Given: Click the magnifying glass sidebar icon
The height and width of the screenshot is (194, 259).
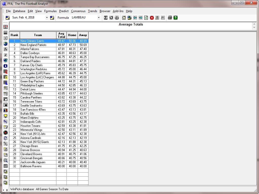Looking at the screenshot, I should pyautogui.click(x=6, y=160).
